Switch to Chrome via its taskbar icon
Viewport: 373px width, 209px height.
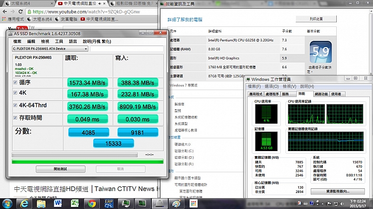(x=92, y=204)
